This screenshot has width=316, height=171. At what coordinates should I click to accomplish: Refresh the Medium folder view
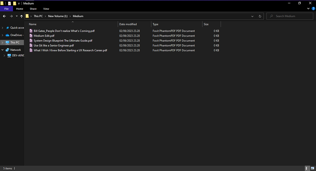(x=260, y=16)
